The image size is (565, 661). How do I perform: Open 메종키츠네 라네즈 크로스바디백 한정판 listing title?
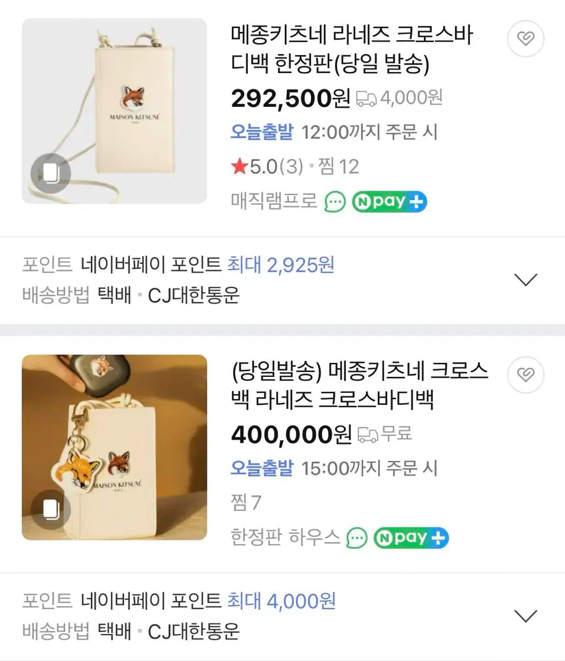[x=351, y=50]
